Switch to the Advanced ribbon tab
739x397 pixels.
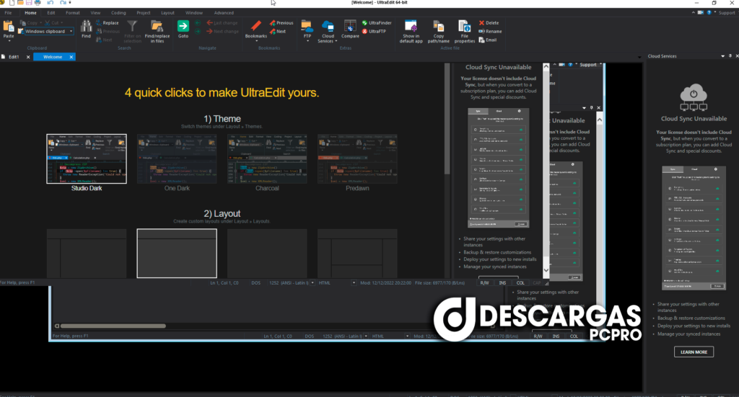click(x=224, y=13)
